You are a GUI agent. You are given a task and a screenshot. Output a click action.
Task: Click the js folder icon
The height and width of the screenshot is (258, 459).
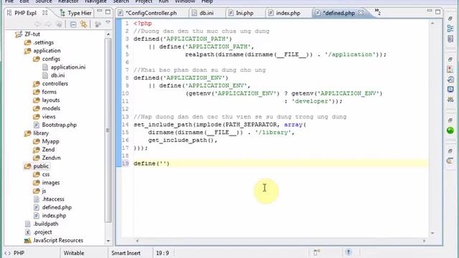click(x=37, y=191)
